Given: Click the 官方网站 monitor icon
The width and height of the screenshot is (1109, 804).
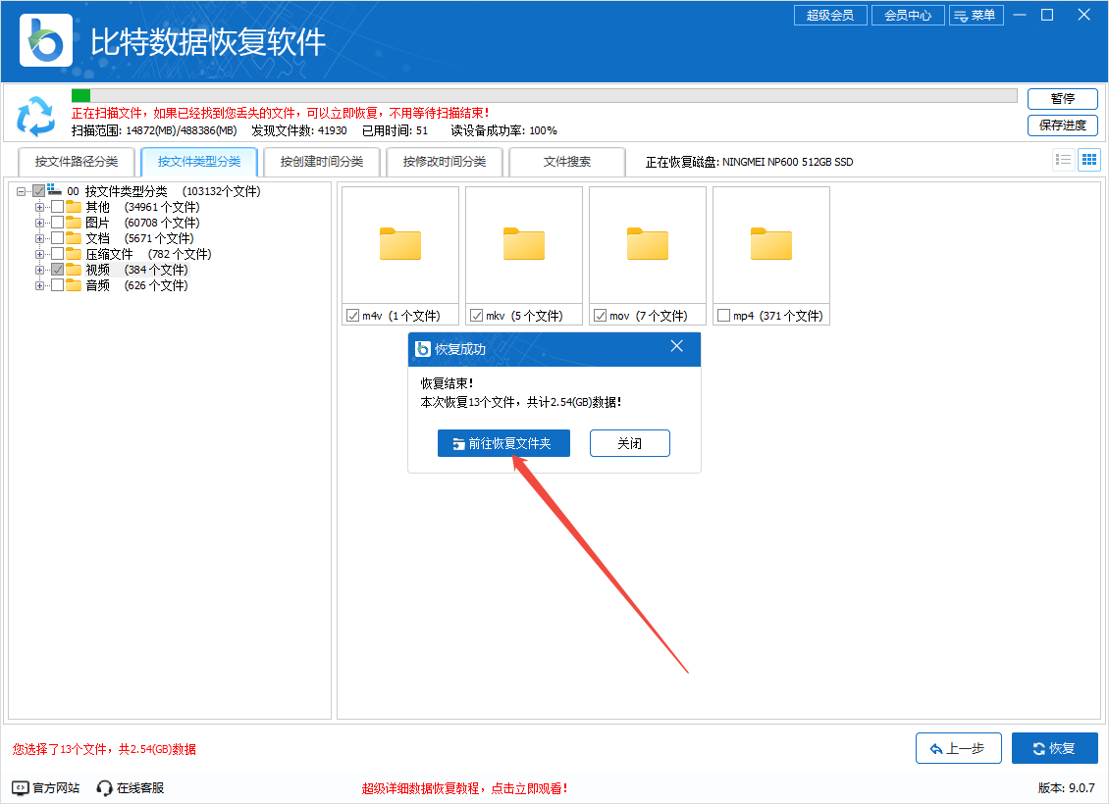Looking at the screenshot, I should [21, 787].
